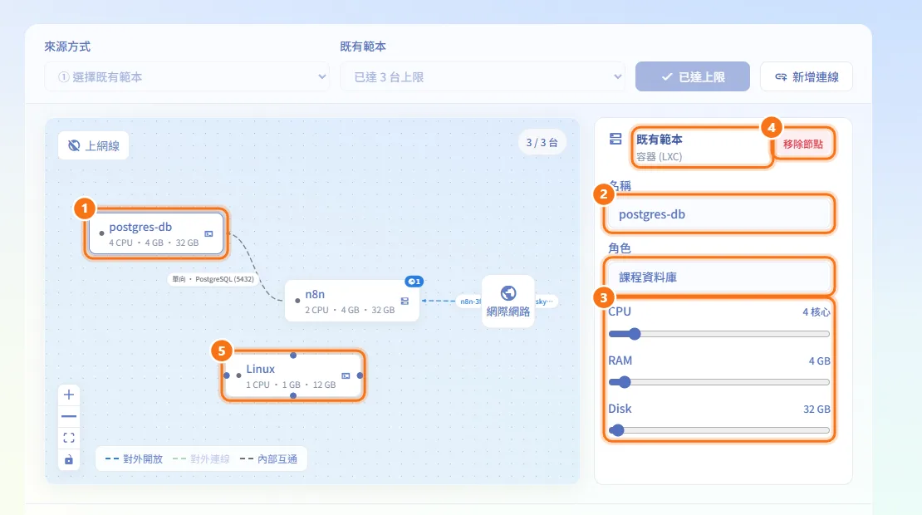922x515 pixels.
Task: Click the Linux node bottom connection handle
Action: coord(293,395)
